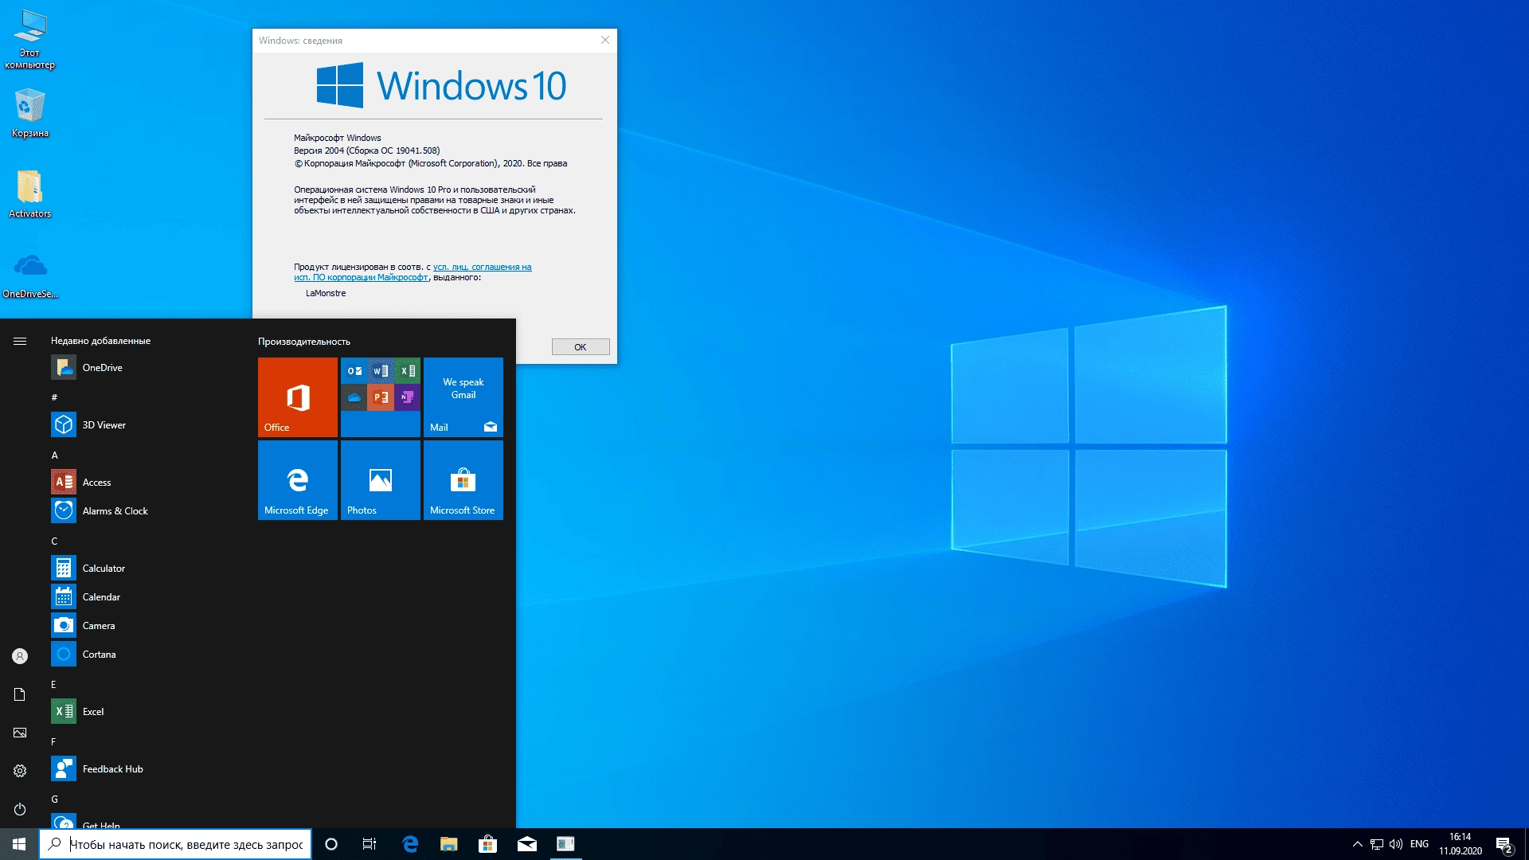Select Activators folder on desktop
The height and width of the screenshot is (860, 1529).
click(30, 193)
